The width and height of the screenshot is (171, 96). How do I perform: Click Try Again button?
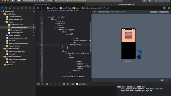point(154,12)
